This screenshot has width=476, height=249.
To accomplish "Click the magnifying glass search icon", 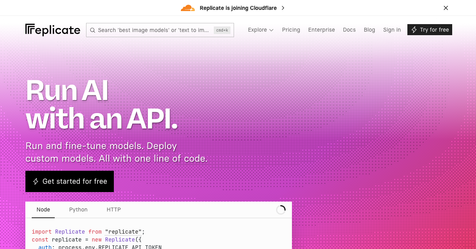I will 92,30.
